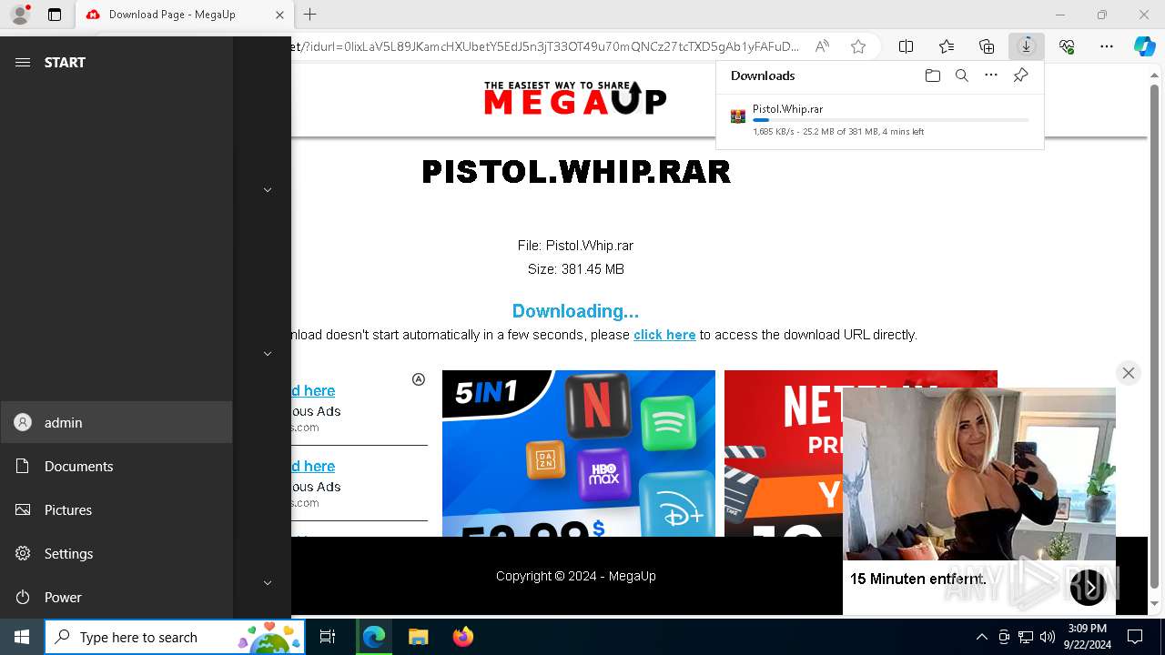Pin the Downloads panel
Image resolution: width=1165 pixels, height=655 pixels.
tap(1020, 76)
